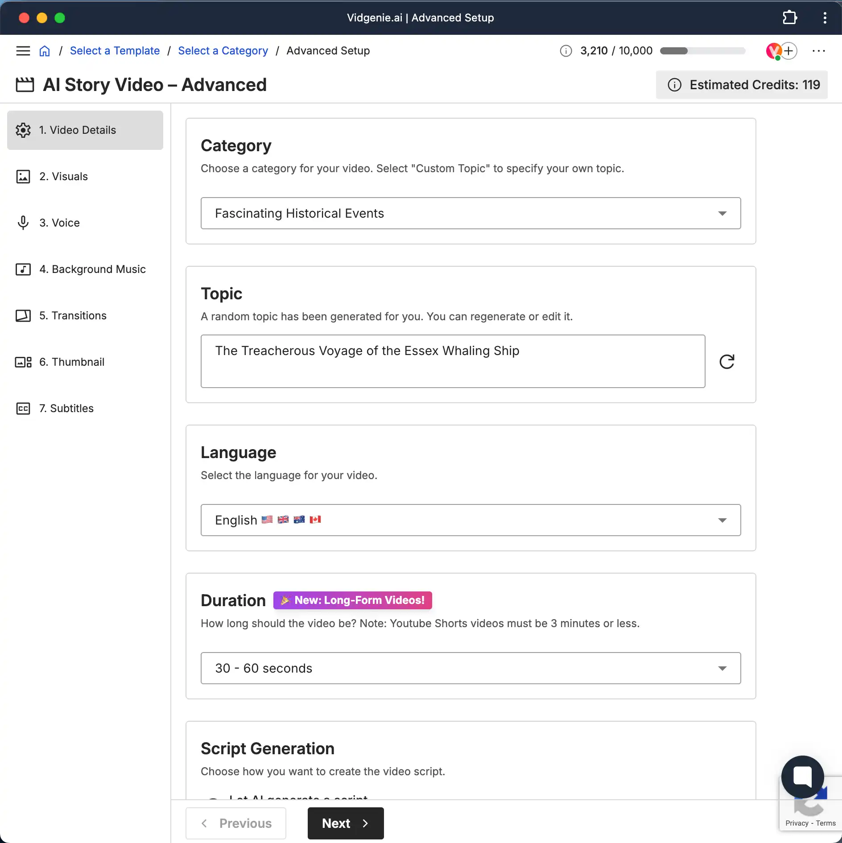This screenshot has height=843, width=842.
Task: Regenerate the video topic
Action: [x=727, y=361]
